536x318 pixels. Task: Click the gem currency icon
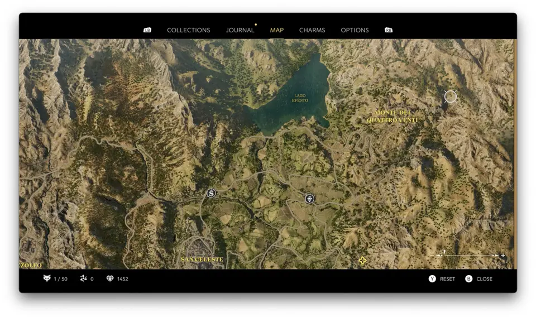pyautogui.click(x=110, y=279)
